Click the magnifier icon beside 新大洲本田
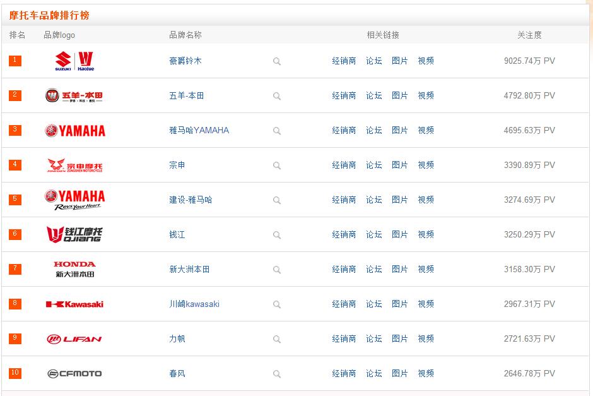Image resolution: width=593 pixels, height=396 pixels. (277, 270)
